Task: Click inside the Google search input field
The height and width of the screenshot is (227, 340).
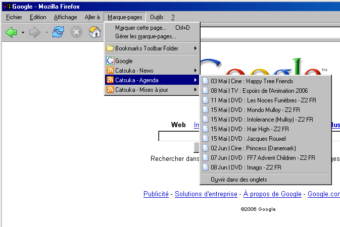Action: 179,136
